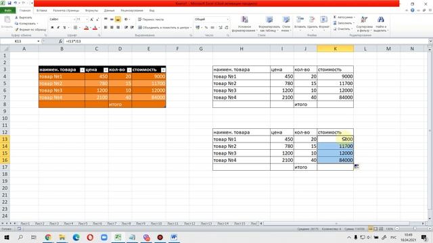The image size is (433, 243).
Task: Click the formula bar showing =I13*J13
Action: (246, 41)
